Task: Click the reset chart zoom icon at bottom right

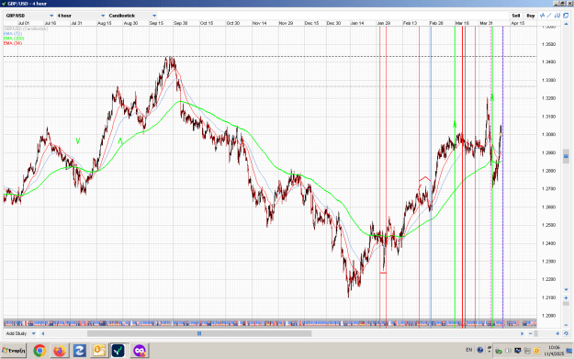Action: (566, 333)
